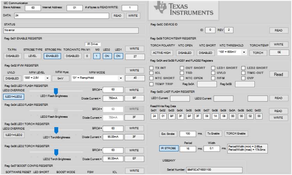
Task: Click the IR STROBE button
Action: tap(168, 148)
